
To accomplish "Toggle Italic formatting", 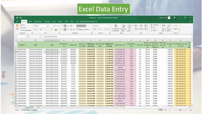I will [x=38, y=29].
